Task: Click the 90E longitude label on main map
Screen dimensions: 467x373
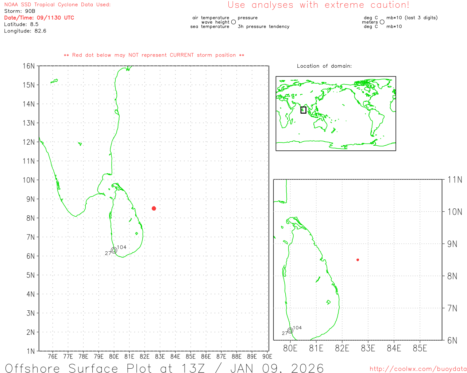Action: (267, 356)
